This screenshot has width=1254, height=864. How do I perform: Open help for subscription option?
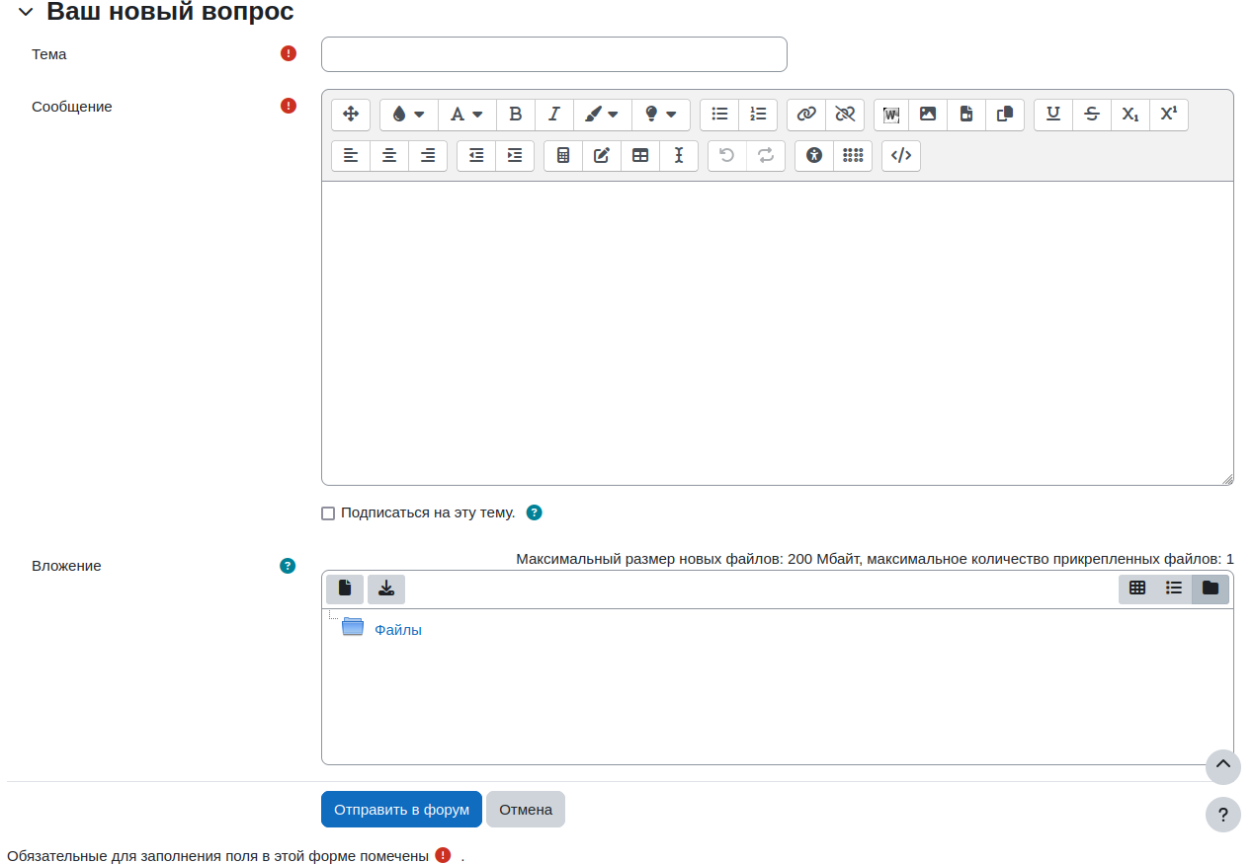click(535, 512)
